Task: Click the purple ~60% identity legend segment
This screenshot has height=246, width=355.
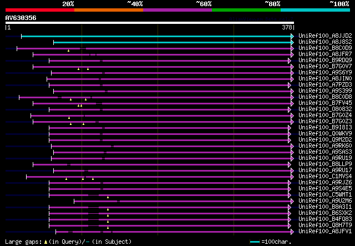Action: [x=177, y=10]
